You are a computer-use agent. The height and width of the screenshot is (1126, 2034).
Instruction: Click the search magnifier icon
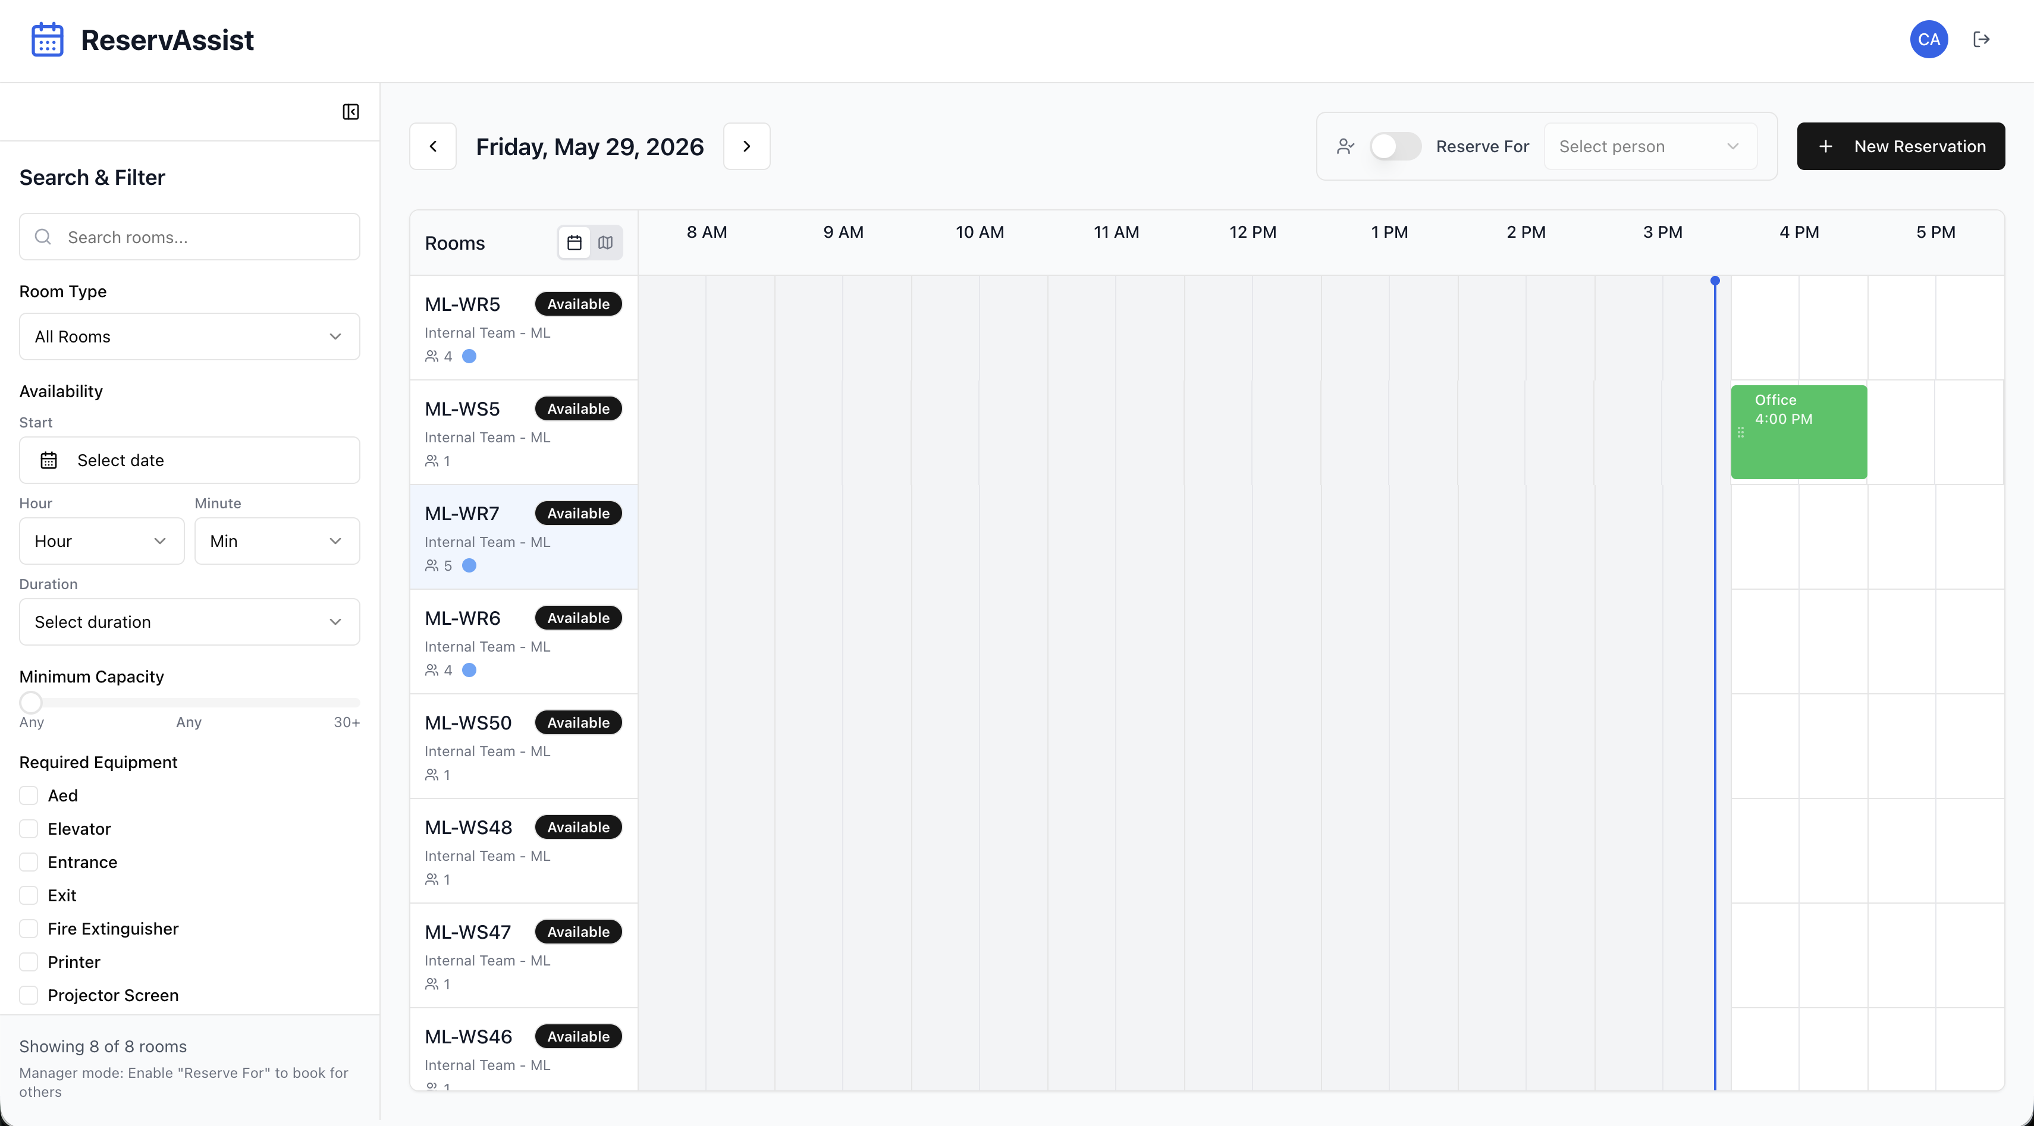click(x=43, y=237)
